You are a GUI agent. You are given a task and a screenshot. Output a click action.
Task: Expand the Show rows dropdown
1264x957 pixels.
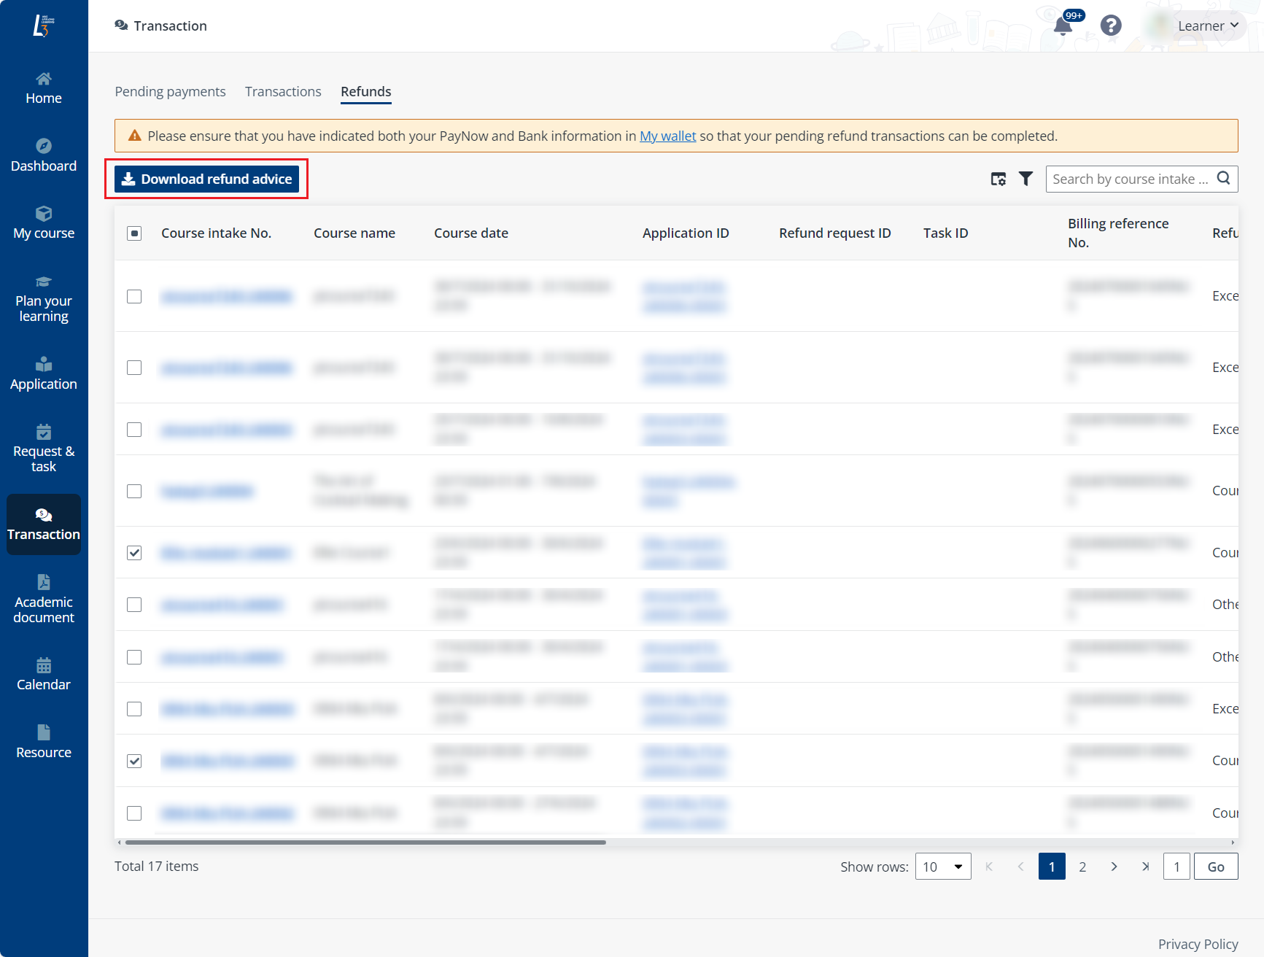pos(942,867)
